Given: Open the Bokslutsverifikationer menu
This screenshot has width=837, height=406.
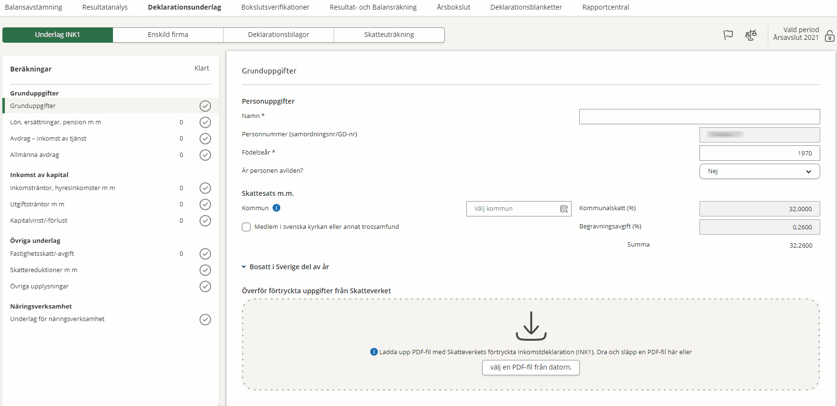Looking at the screenshot, I should click(275, 7).
